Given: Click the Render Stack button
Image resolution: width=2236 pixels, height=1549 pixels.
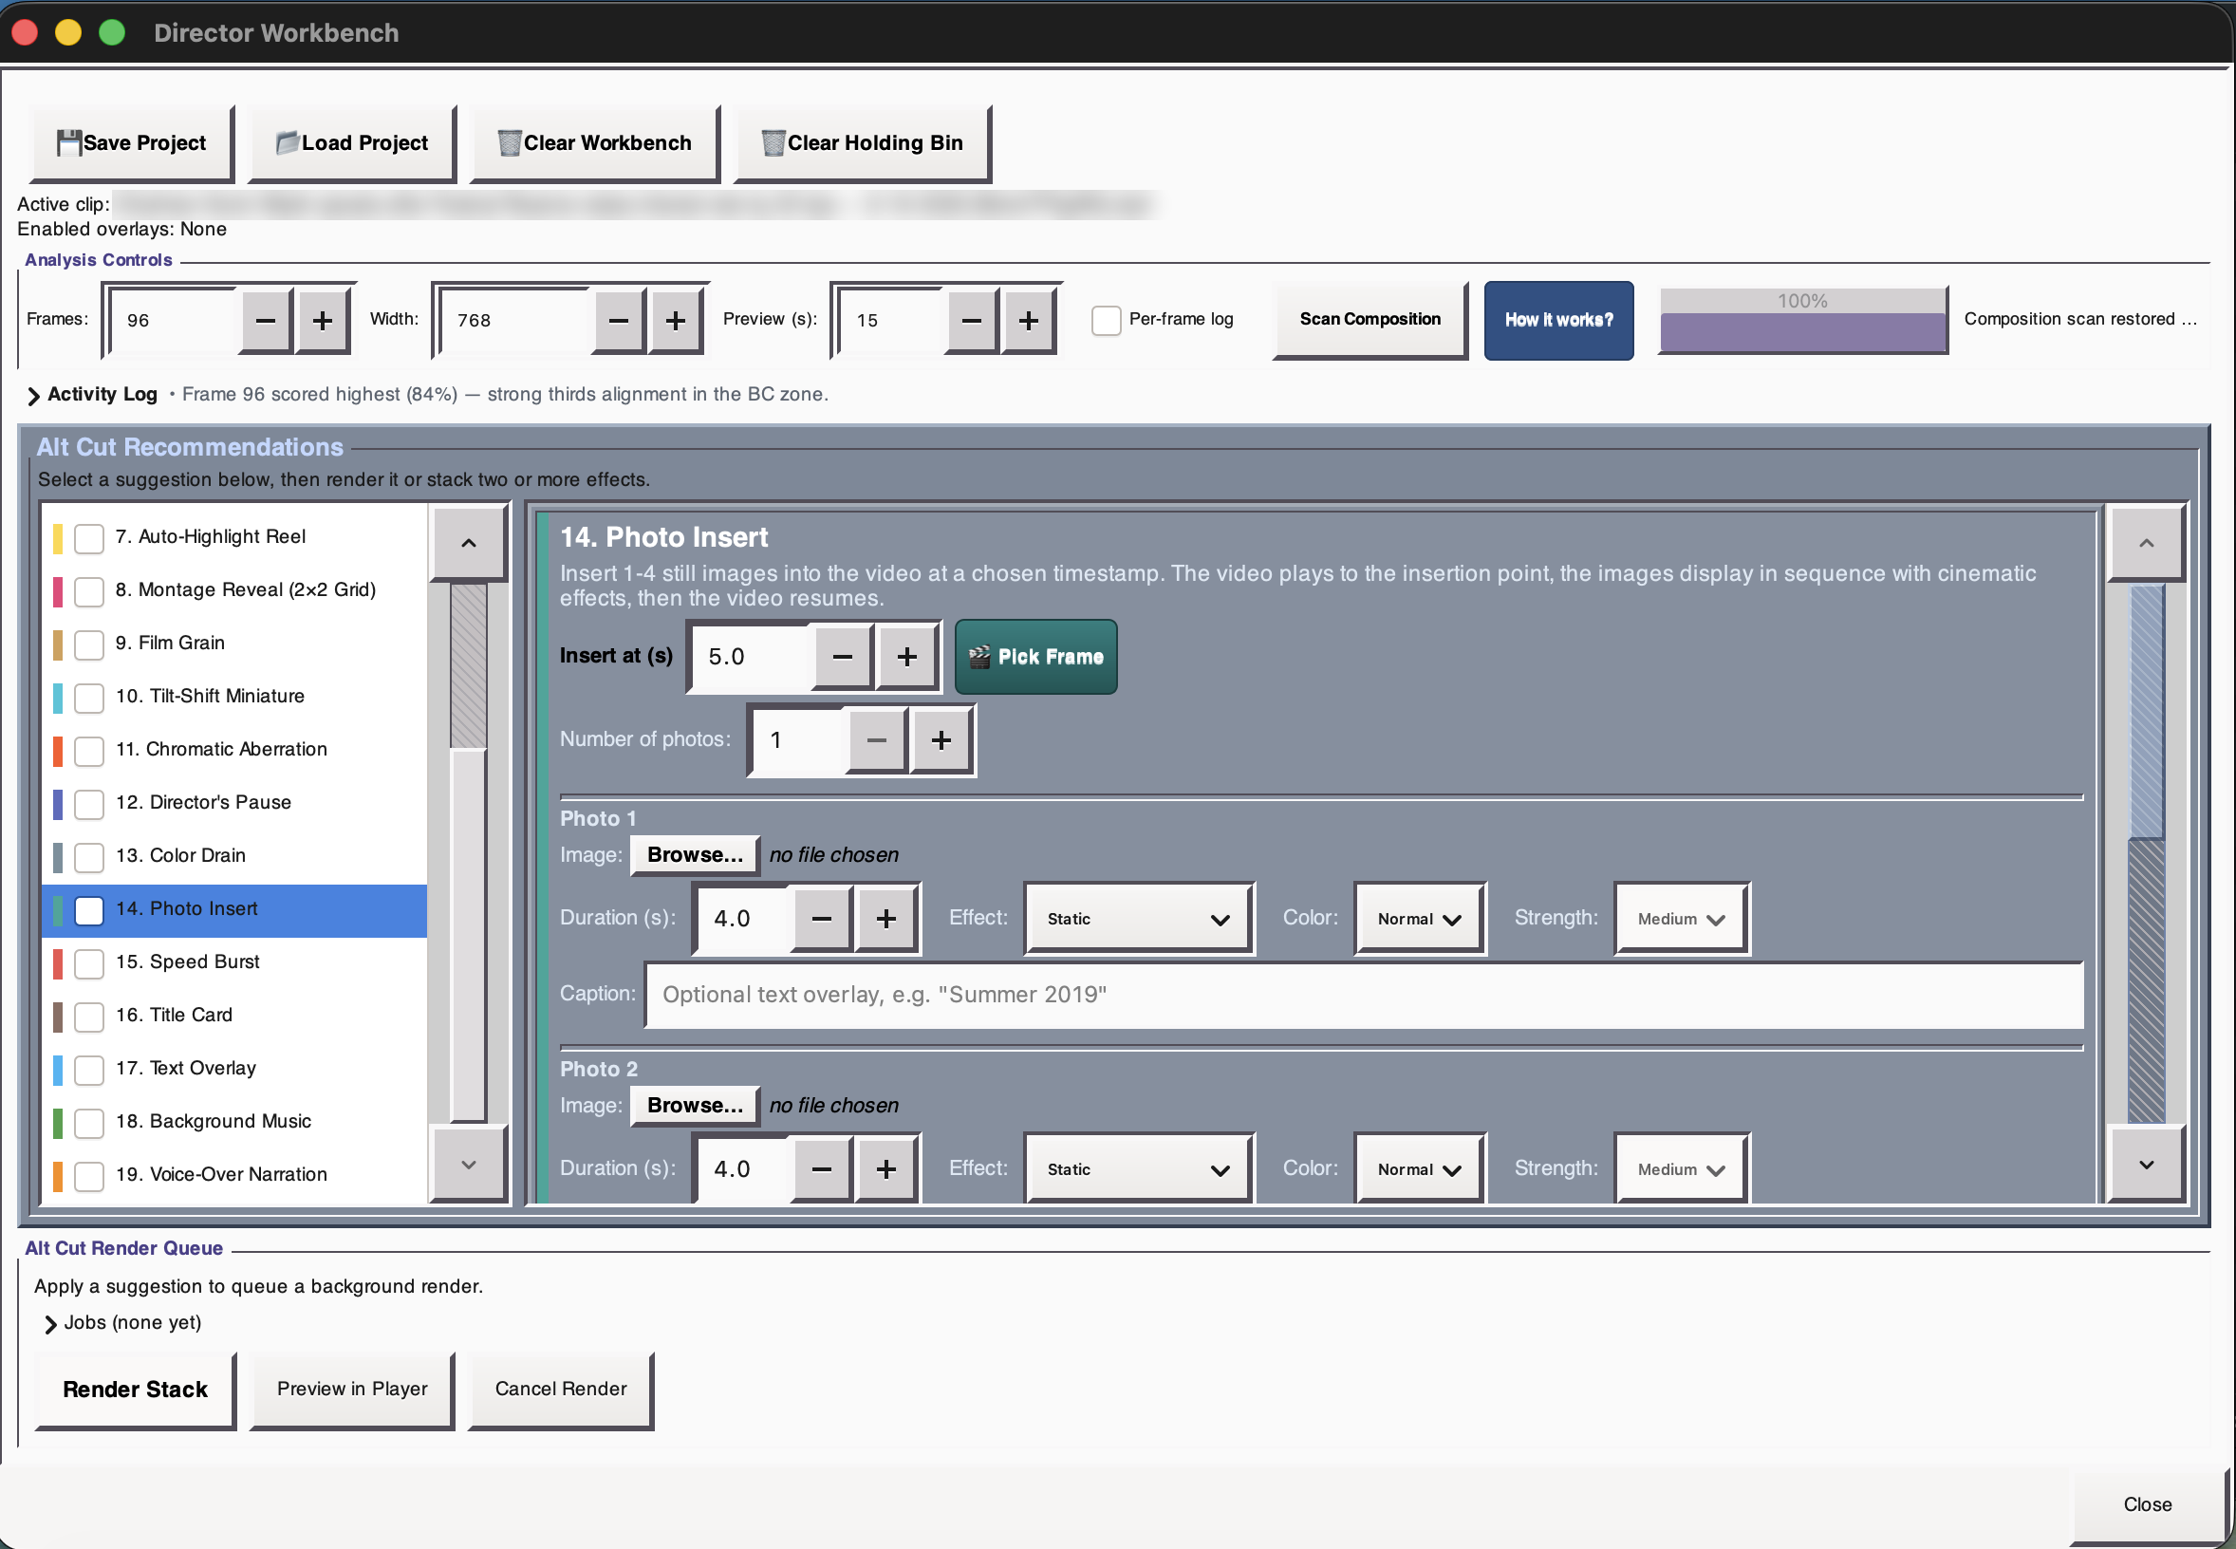Looking at the screenshot, I should (135, 1390).
